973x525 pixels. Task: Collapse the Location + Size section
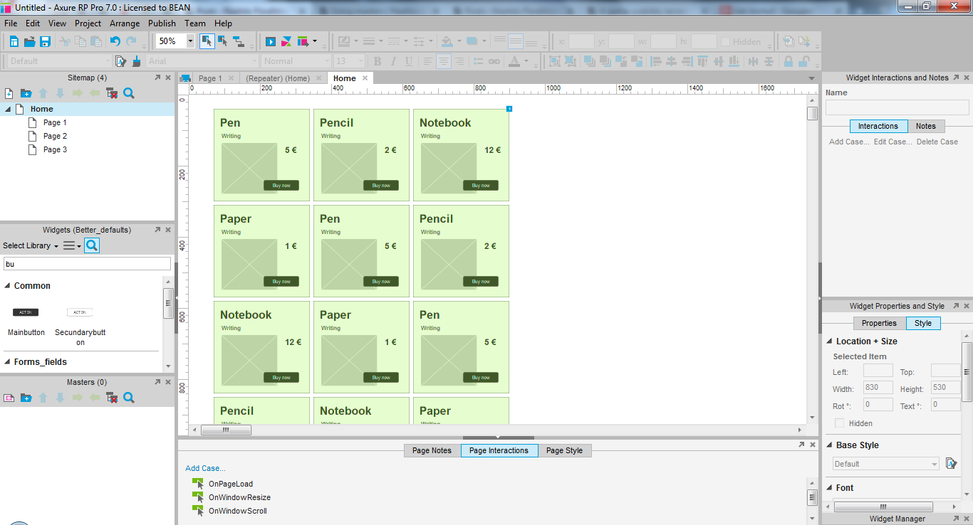pyautogui.click(x=830, y=341)
